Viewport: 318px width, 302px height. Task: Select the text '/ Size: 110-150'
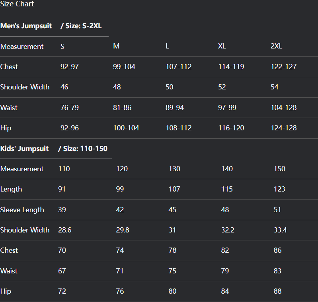click(x=83, y=149)
